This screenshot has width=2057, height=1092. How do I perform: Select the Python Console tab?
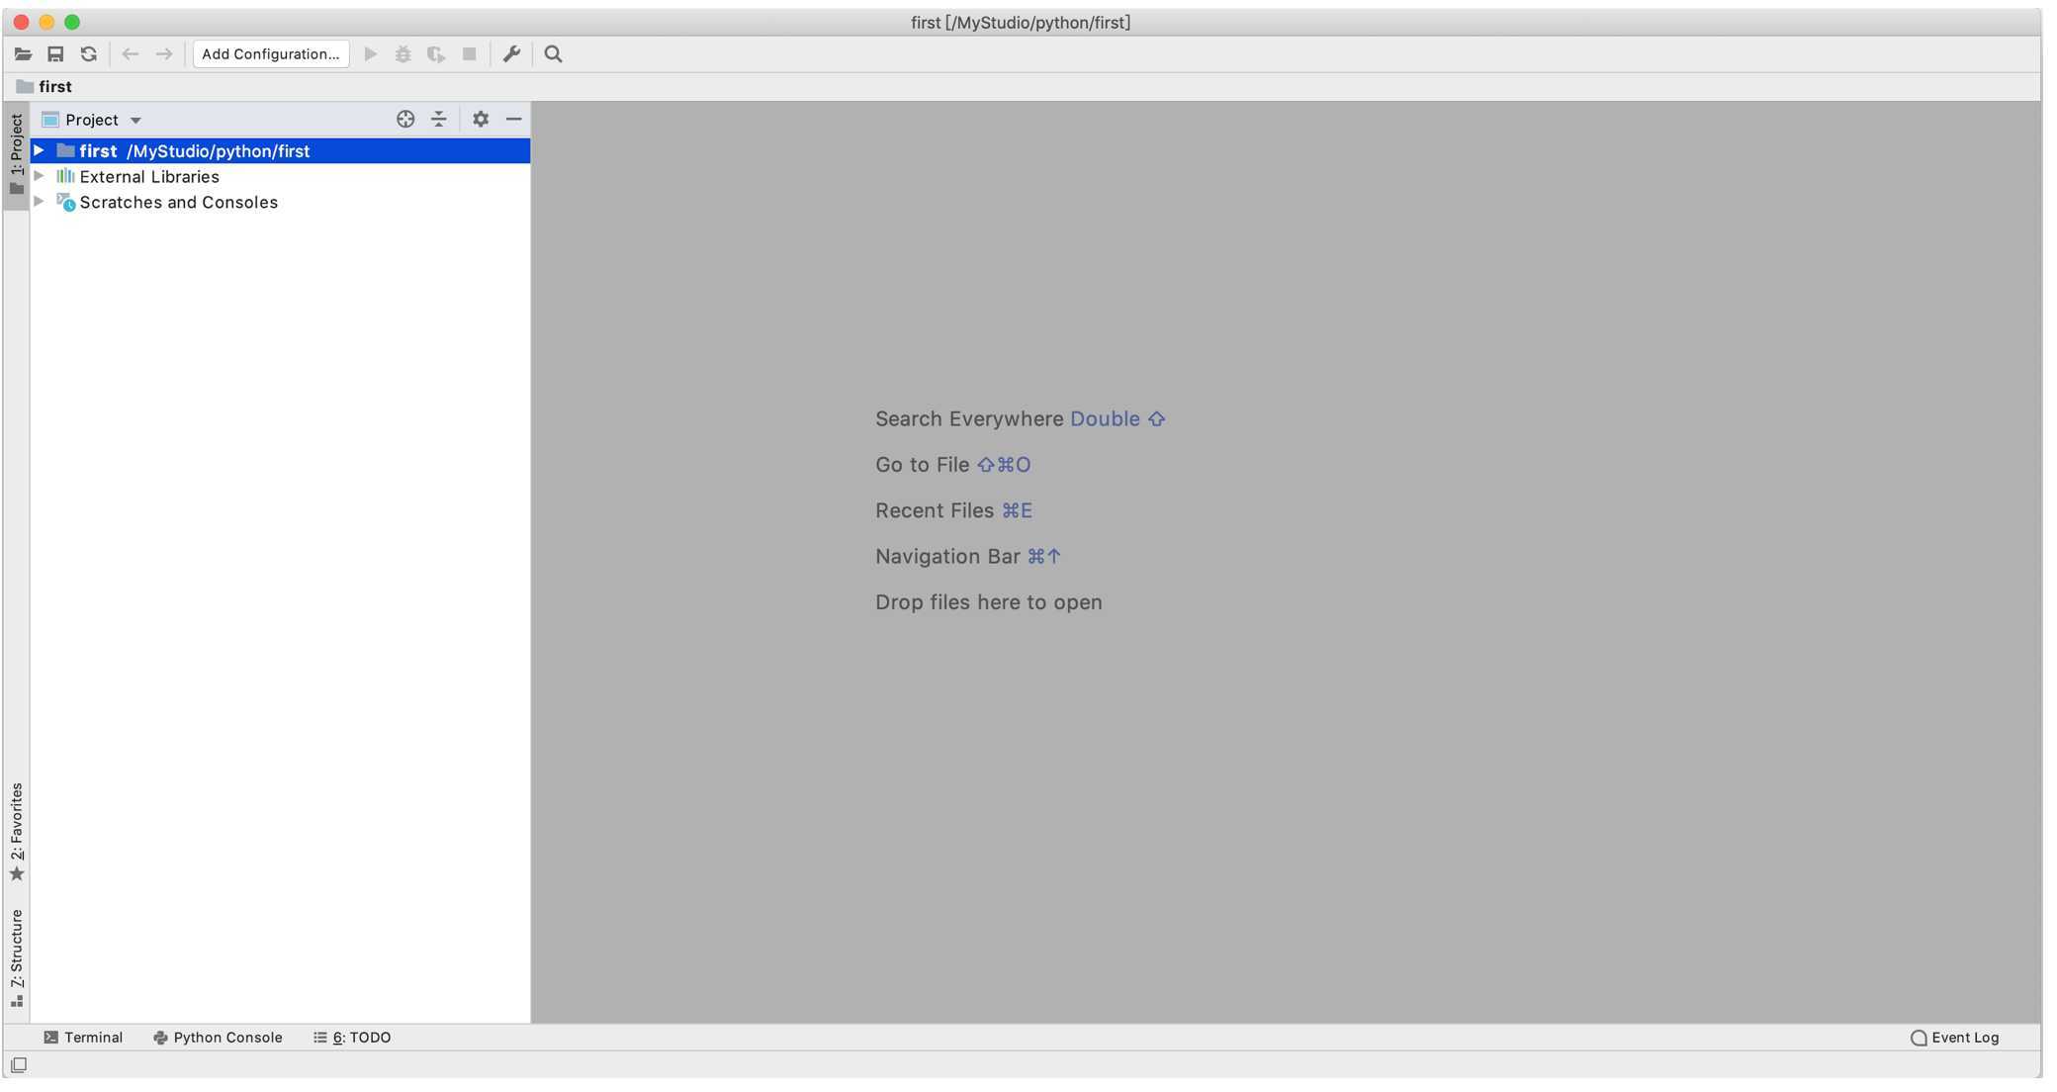tap(218, 1037)
